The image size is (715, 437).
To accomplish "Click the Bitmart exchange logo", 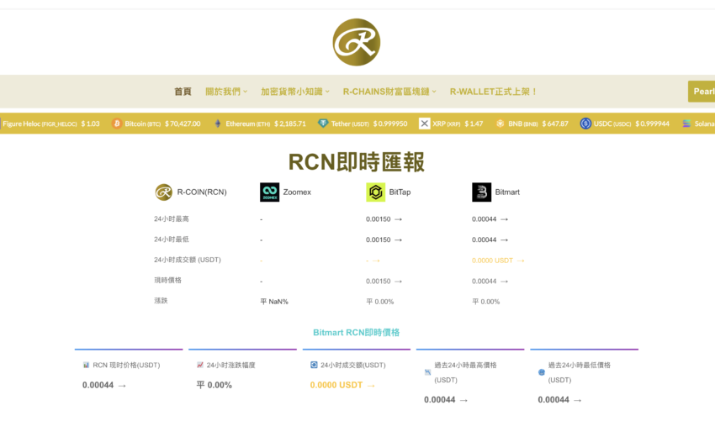I will point(481,192).
